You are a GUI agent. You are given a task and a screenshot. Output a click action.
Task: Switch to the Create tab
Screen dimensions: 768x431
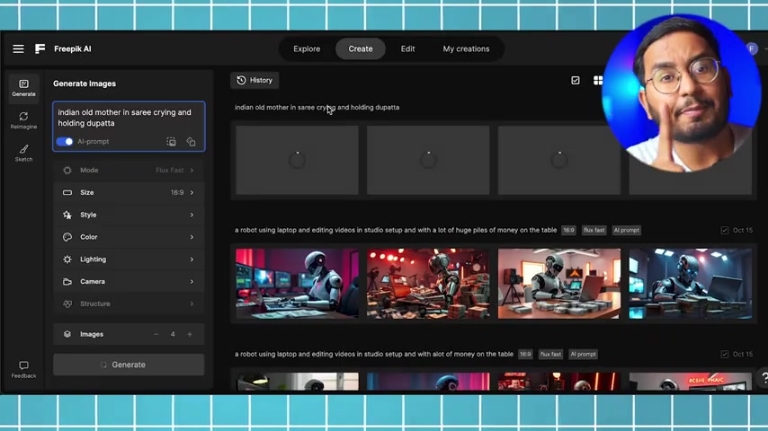tap(361, 48)
